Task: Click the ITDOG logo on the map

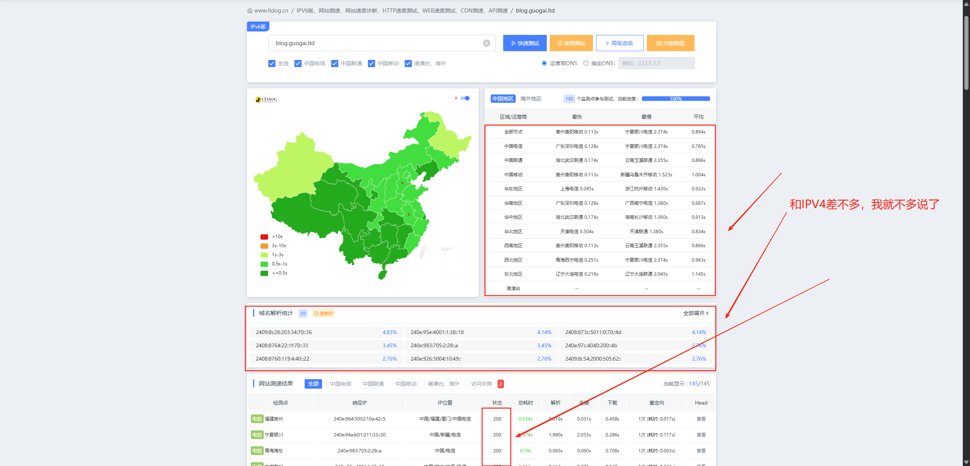Action: (x=266, y=100)
